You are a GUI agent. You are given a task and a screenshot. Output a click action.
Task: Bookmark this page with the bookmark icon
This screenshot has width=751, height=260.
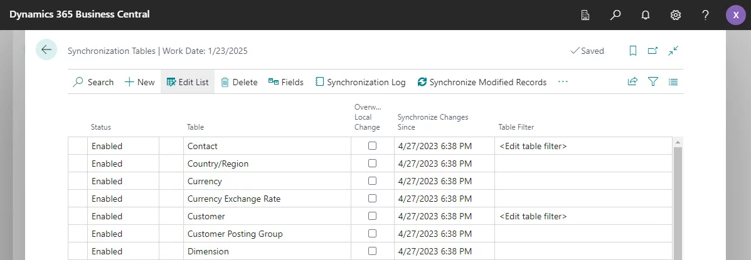[633, 51]
